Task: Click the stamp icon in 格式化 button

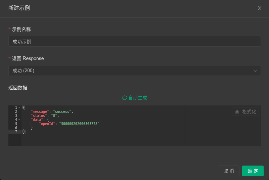Action: (237, 111)
